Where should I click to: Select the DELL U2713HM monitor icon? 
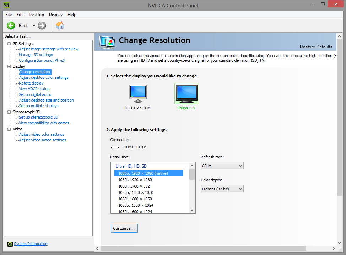[x=138, y=93]
